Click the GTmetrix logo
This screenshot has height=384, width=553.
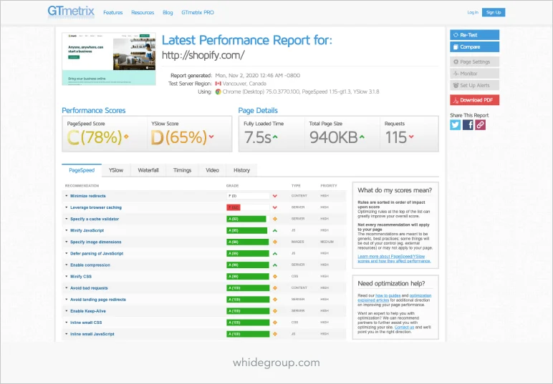(x=71, y=11)
